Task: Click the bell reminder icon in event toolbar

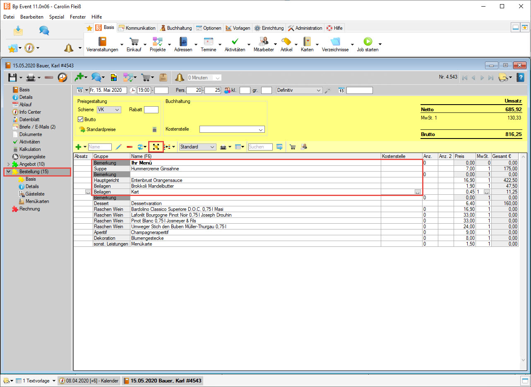Action: tap(179, 77)
